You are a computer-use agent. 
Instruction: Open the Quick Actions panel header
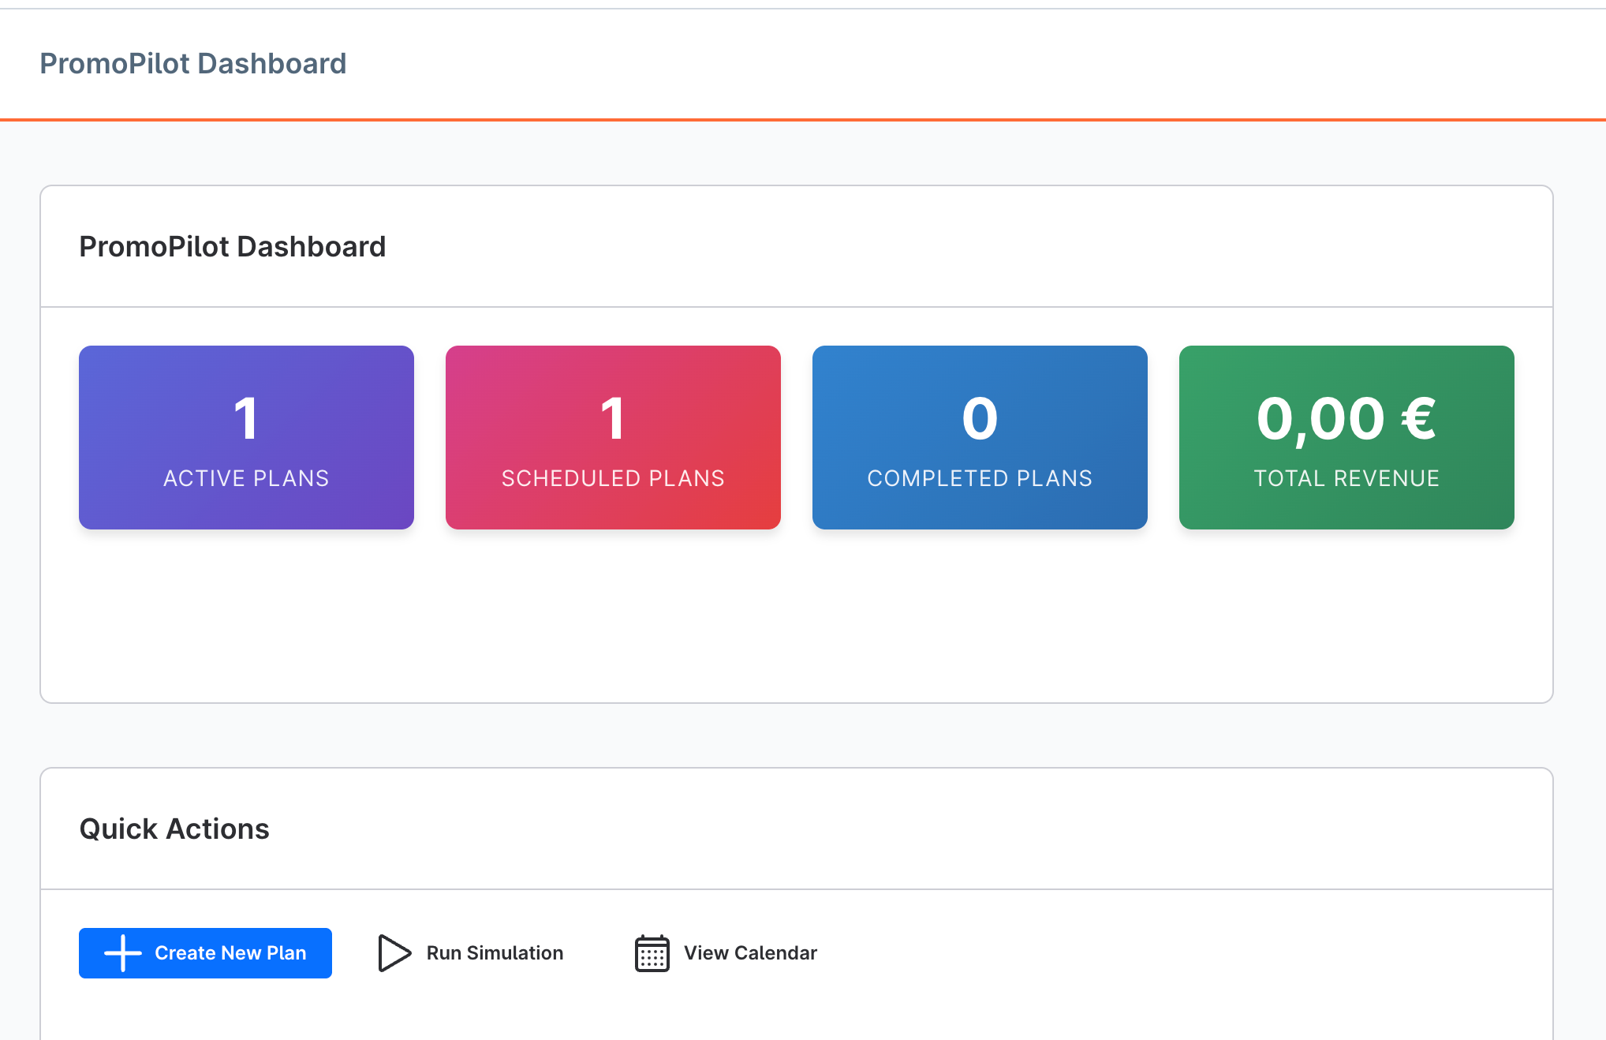(x=174, y=829)
